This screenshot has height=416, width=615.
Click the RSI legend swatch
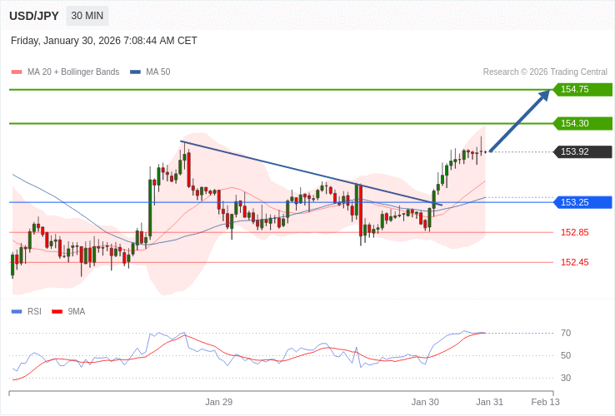click(x=17, y=312)
